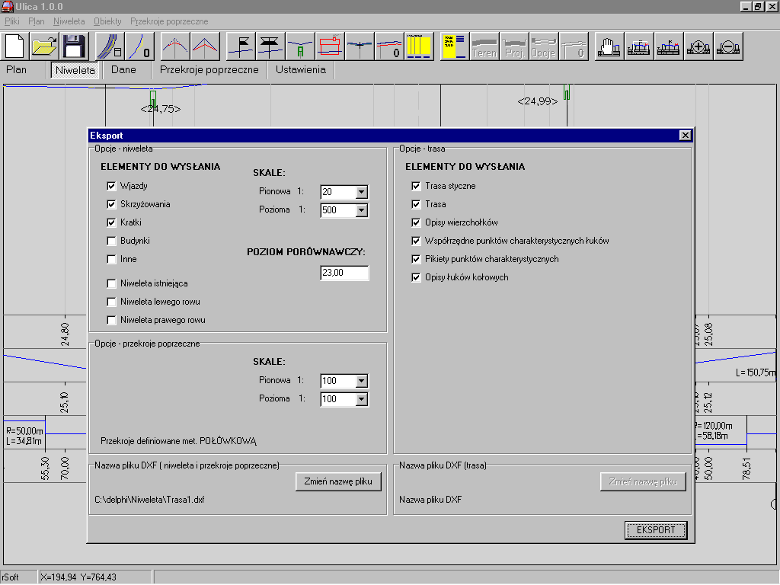Click the single flag marker toolbar icon
Screen dimensions: 780x585
coord(241,46)
